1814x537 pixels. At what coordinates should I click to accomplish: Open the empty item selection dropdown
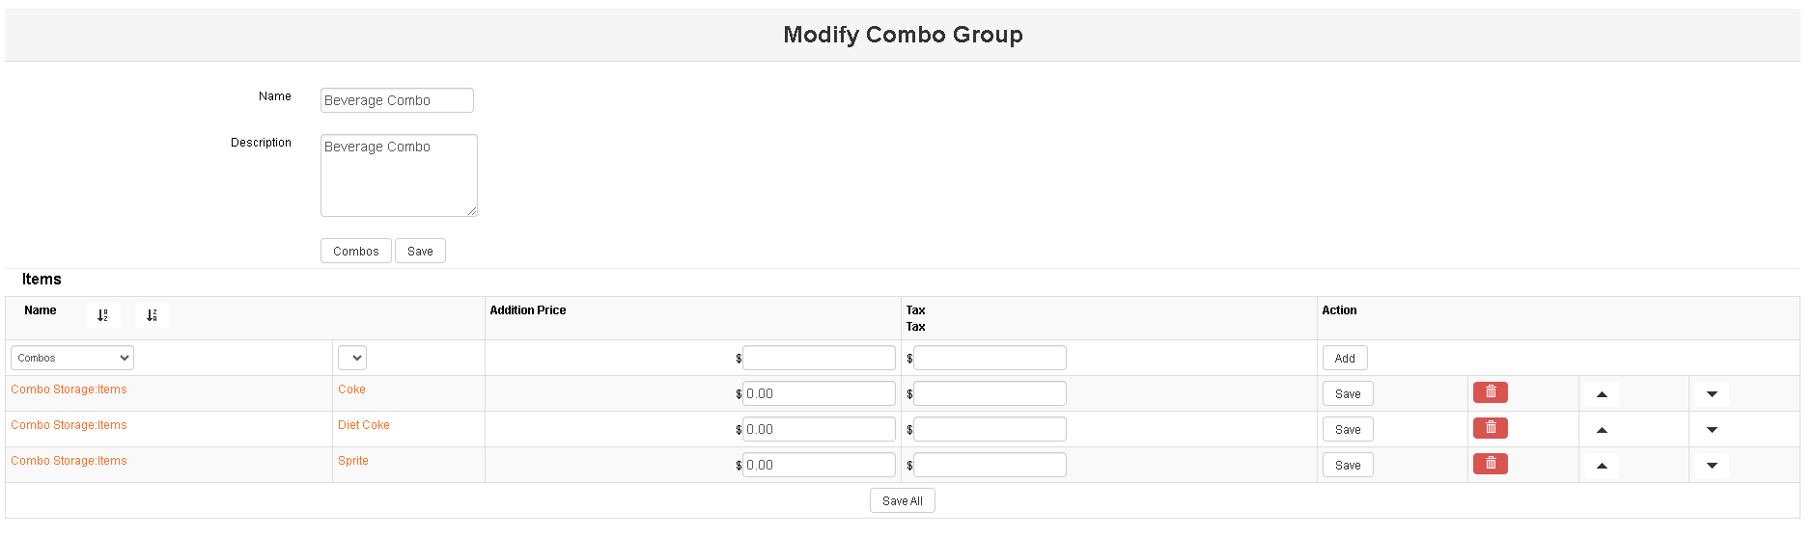tap(351, 358)
